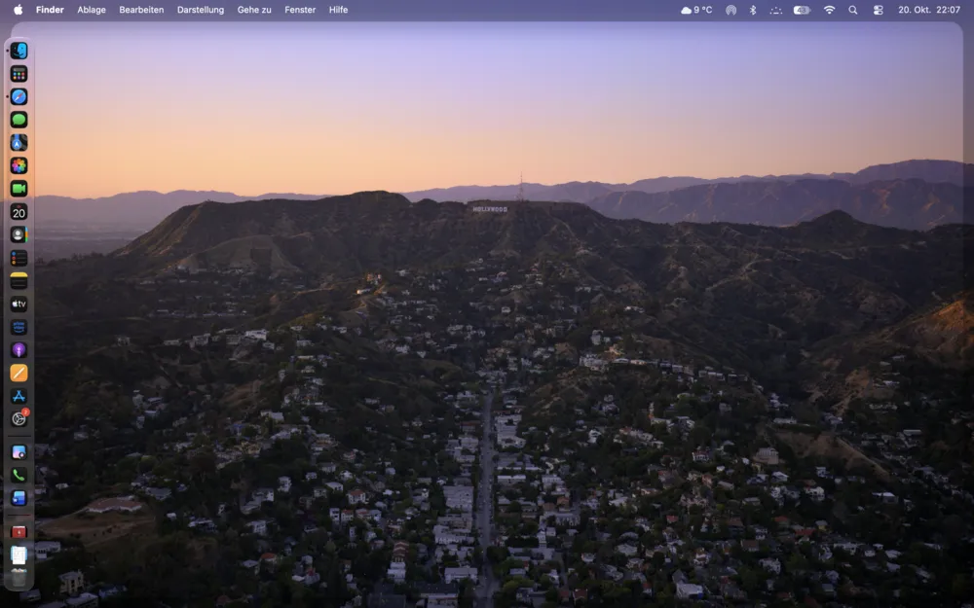Open the Wi-Fi menu bar item
This screenshot has width=974, height=608.
(829, 10)
